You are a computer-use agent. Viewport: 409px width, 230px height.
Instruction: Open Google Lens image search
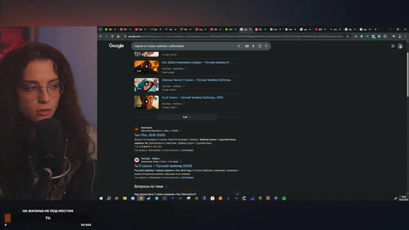point(260,46)
